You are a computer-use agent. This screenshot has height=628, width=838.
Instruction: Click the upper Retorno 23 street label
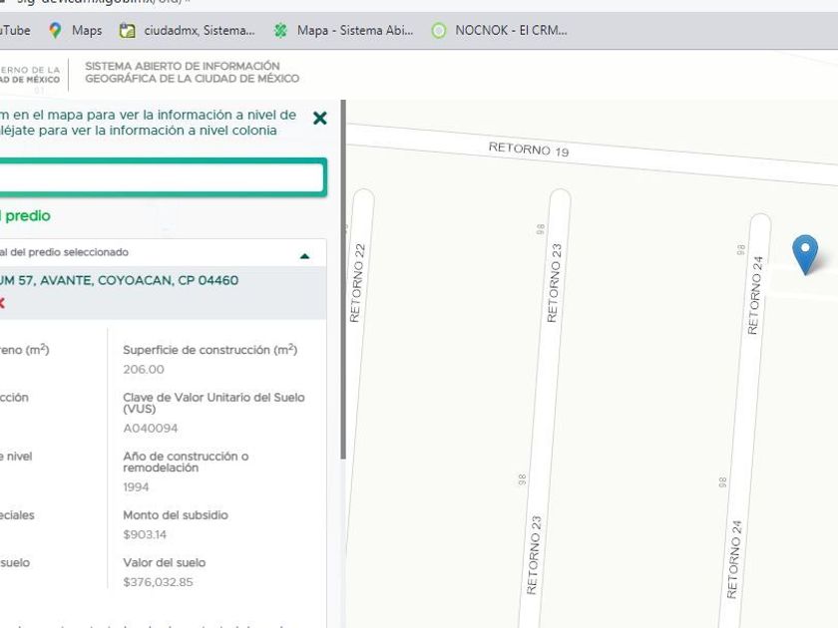(x=555, y=283)
